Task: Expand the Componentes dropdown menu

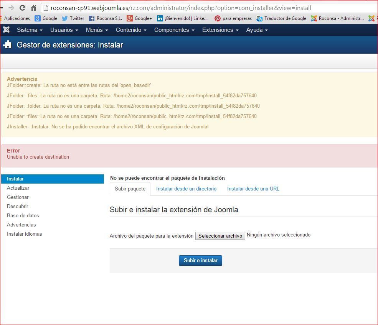Action: click(x=174, y=30)
